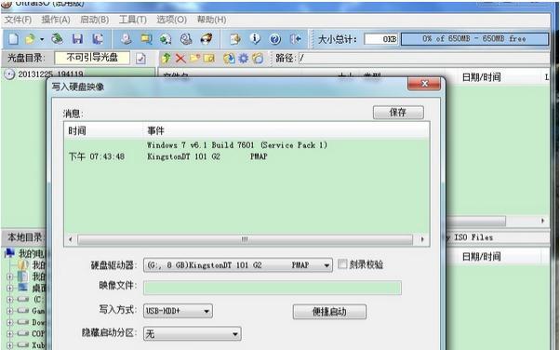Click the blue gear settings icon
This screenshot has height=350, width=560.
(243, 59)
